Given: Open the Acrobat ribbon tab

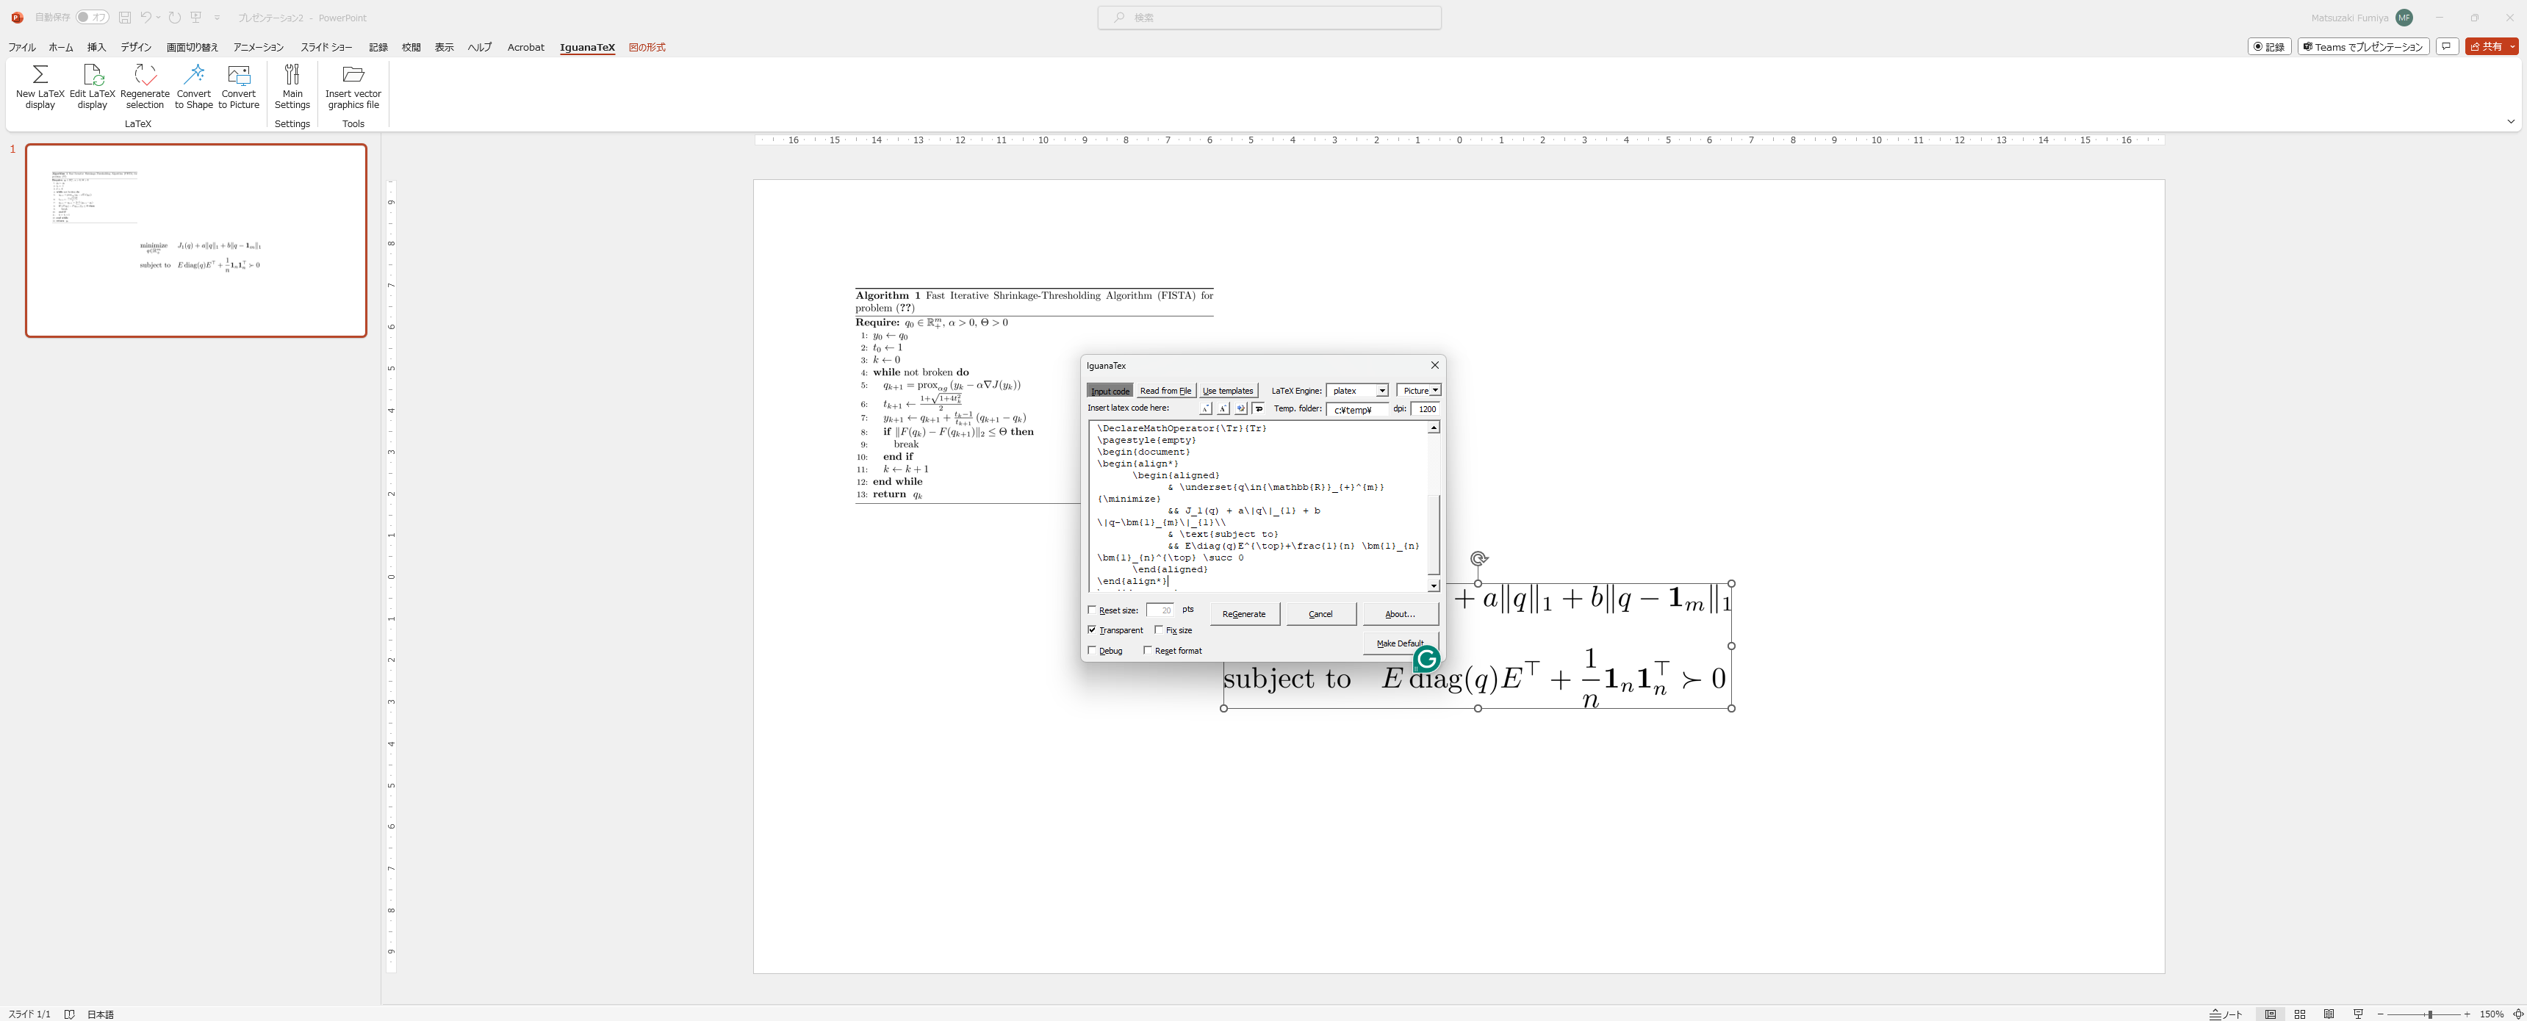Looking at the screenshot, I should coord(526,46).
